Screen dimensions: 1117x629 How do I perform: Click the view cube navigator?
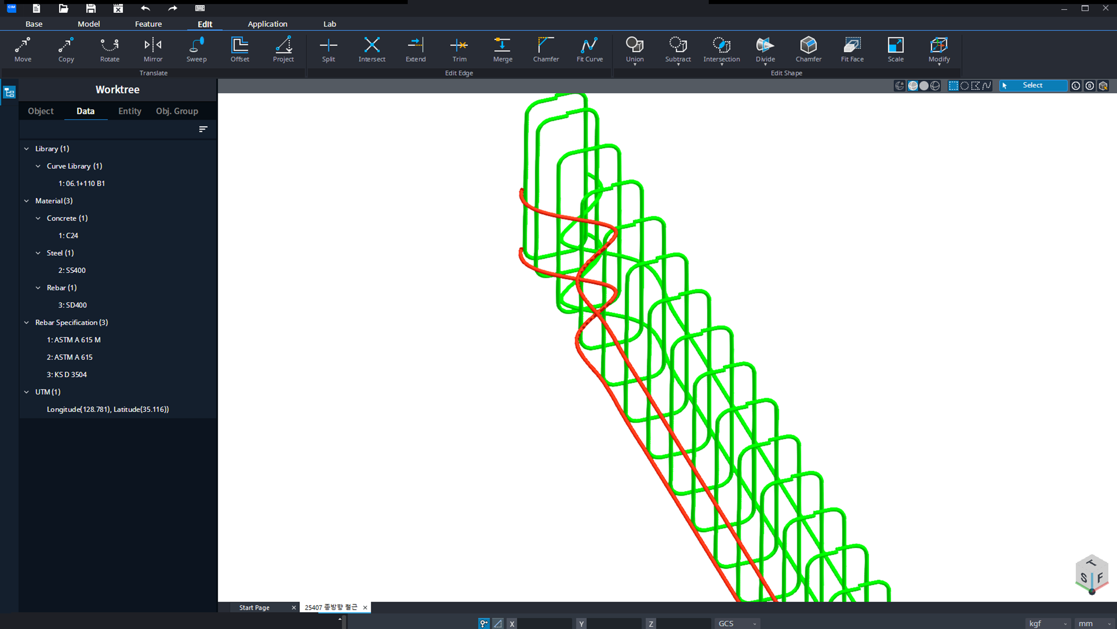(x=1091, y=574)
